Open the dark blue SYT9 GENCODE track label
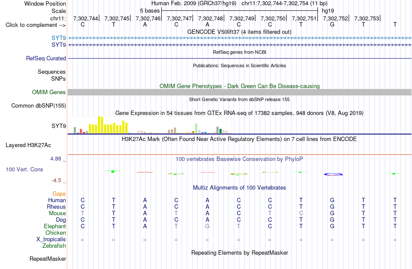 coord(59,45)
